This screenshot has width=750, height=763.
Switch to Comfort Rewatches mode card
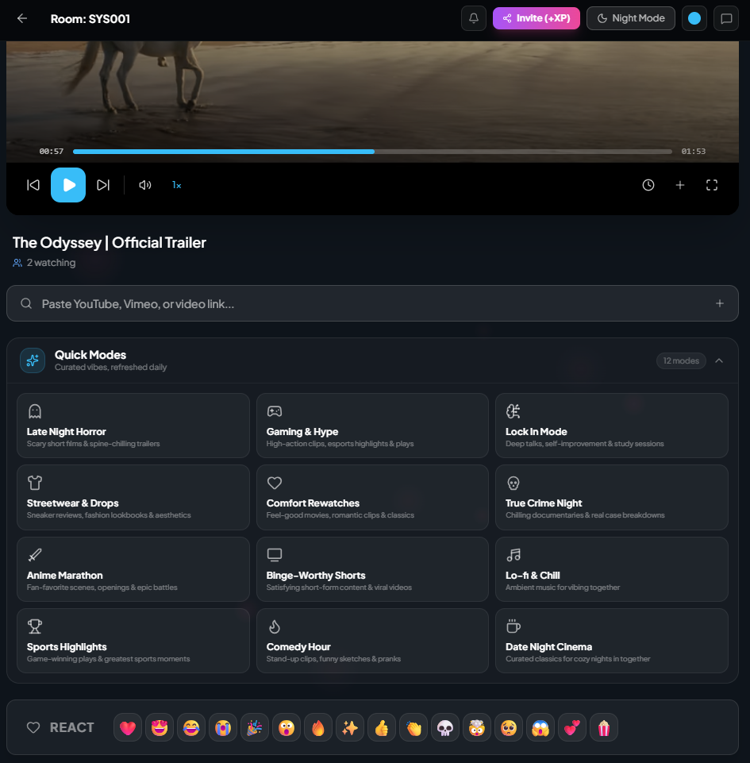click(372, 496)
